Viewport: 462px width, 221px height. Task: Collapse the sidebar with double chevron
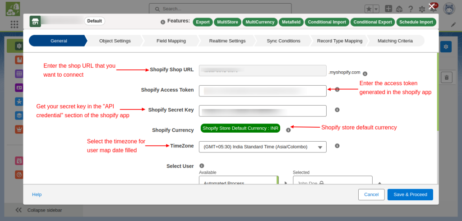pyautogui.click(x=18, y=210)
